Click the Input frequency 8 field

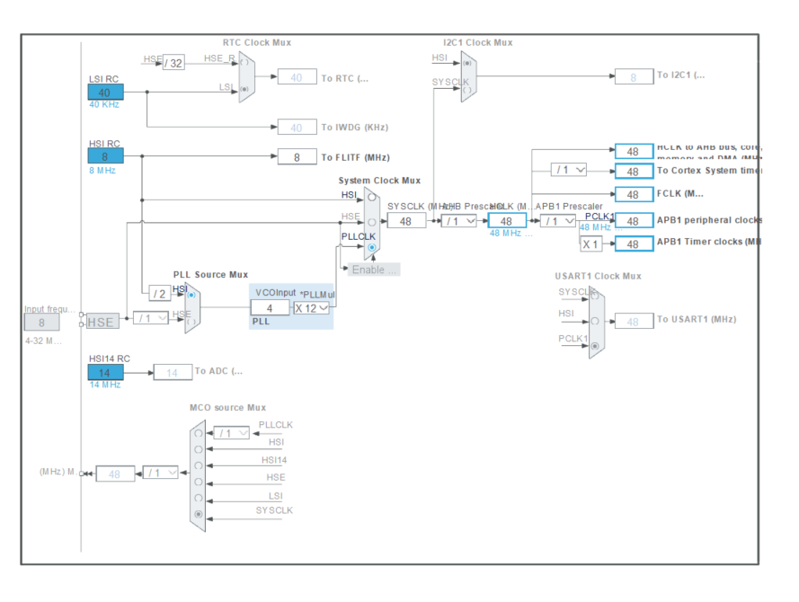coord(41,323)
